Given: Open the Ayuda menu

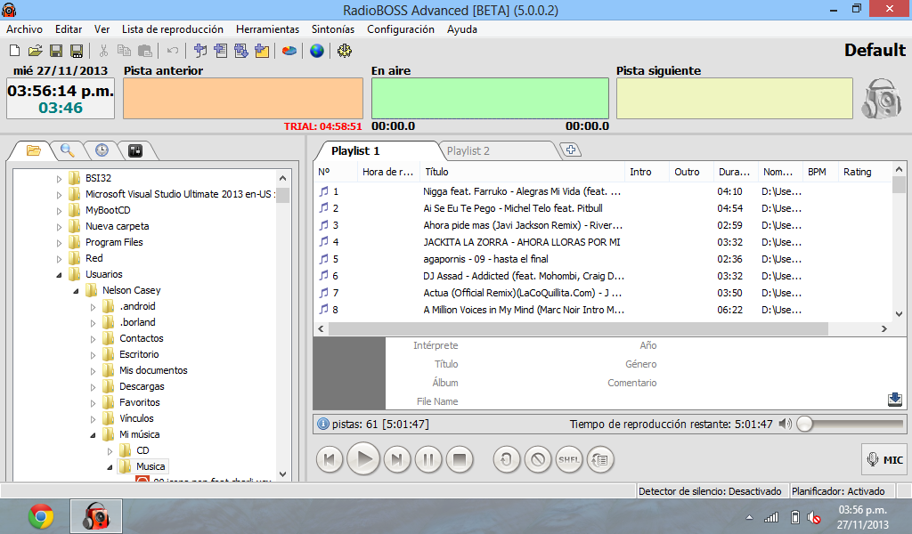Looking at the screenshot, I should click(462, 29).
